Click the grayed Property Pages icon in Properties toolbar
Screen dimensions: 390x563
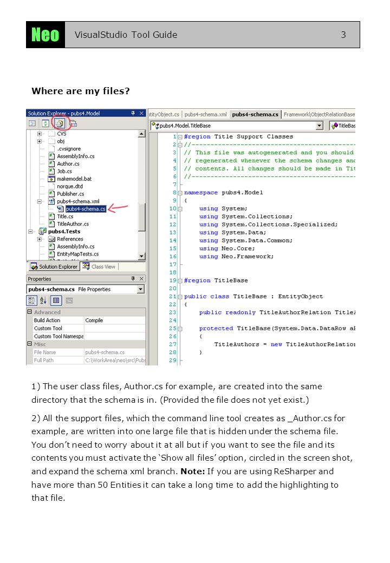(x=69, y=300)
